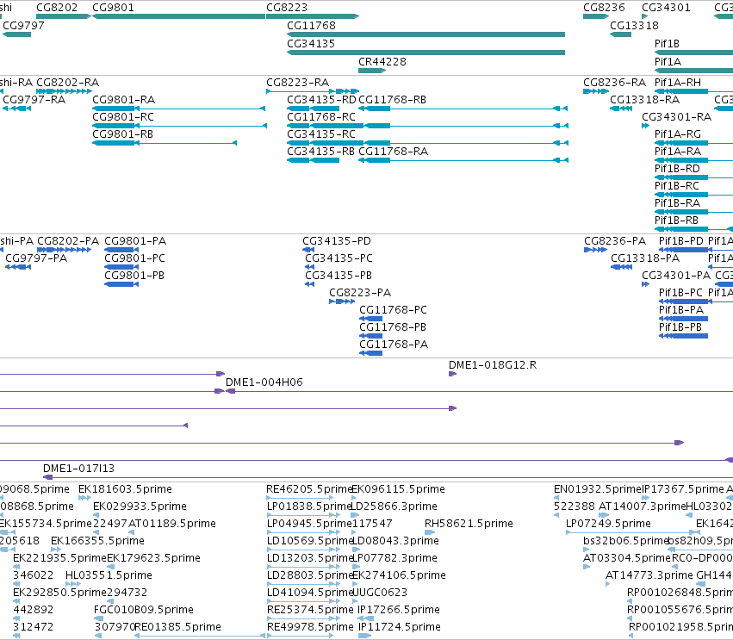Select the CG34135 gene feature
The height and width of the screenshot is (640, 733).
pos(426,53)
